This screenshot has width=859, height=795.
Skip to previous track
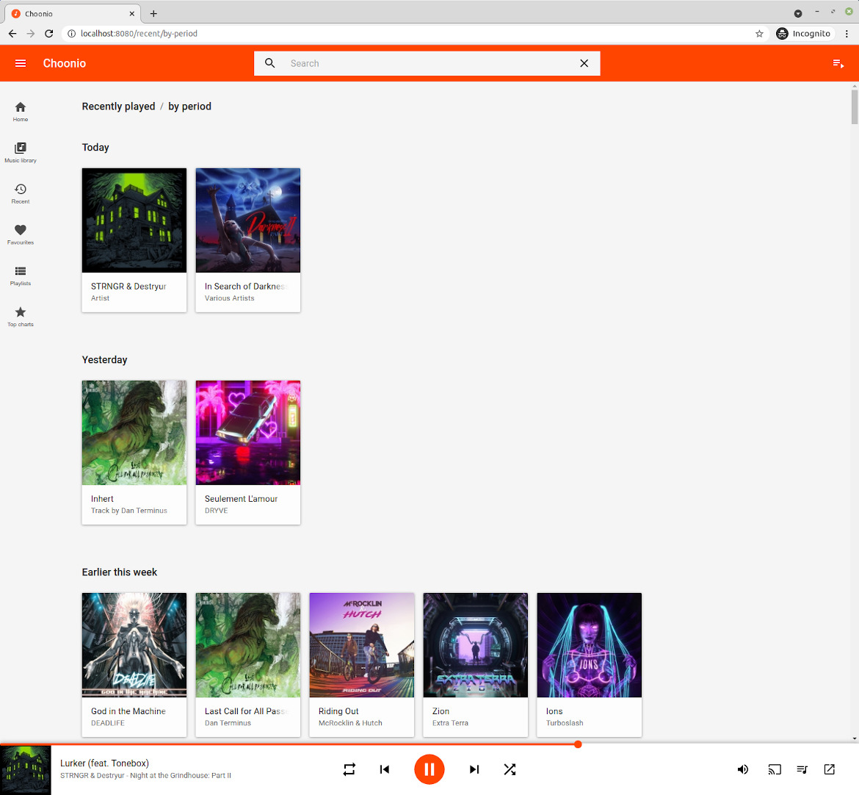[385, 769]
